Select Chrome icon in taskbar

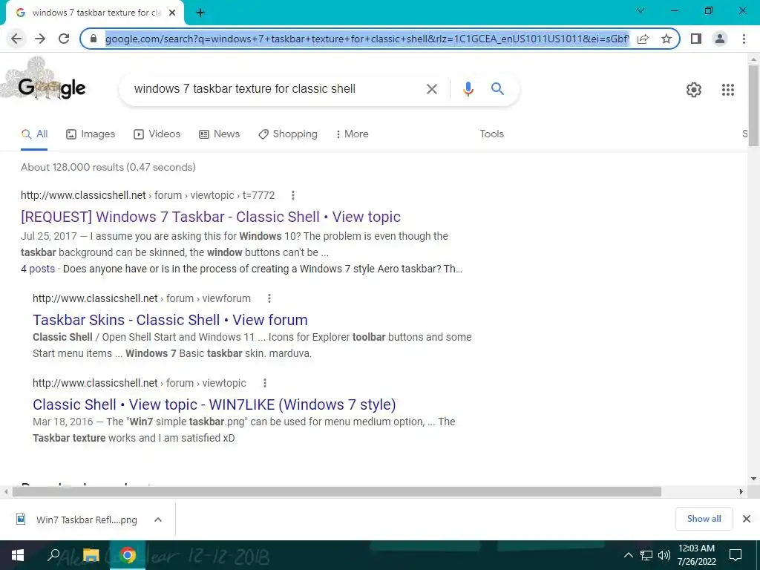click(x=128, y=555)
